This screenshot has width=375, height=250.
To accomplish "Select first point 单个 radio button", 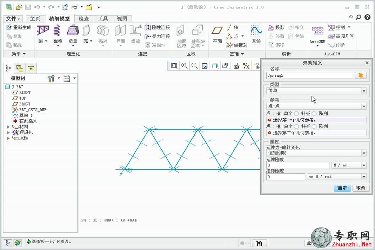I will point(279,113).
